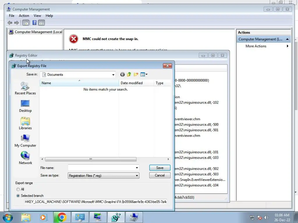The image size is (298, 223).
Task: Click the volume speaker tray icon
Action: (x=266, y=217)
